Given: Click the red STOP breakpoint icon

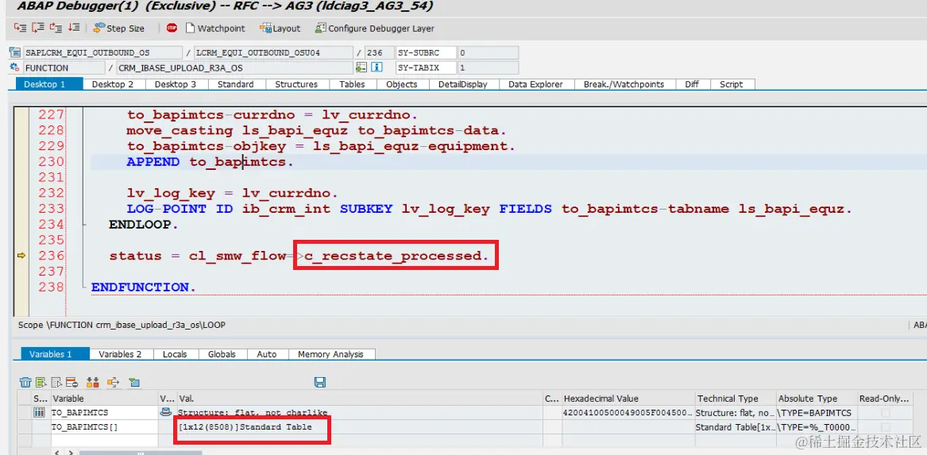Looking at the screenshot, I should pos(172,28).
